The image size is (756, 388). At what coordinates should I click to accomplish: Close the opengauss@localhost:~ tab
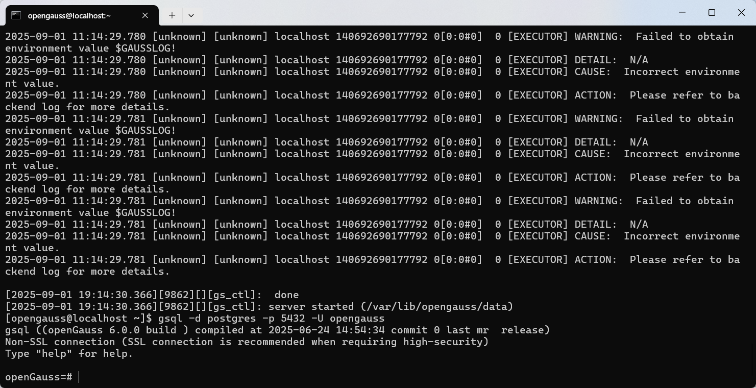[x=145, y=15]
